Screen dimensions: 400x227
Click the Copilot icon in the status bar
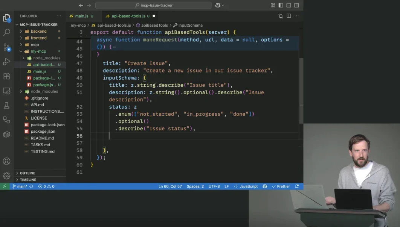[x=265, y=186]
